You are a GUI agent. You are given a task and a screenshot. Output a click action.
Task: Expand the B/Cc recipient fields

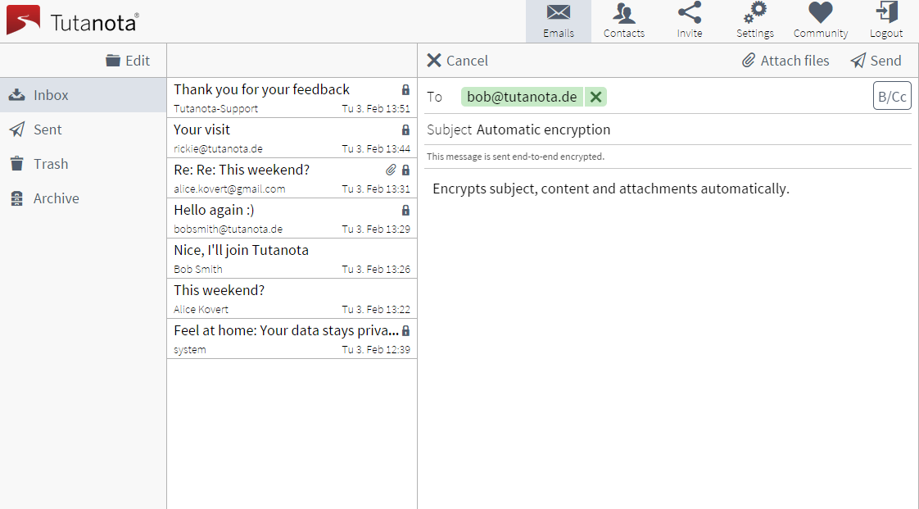[x=892, y=96]
